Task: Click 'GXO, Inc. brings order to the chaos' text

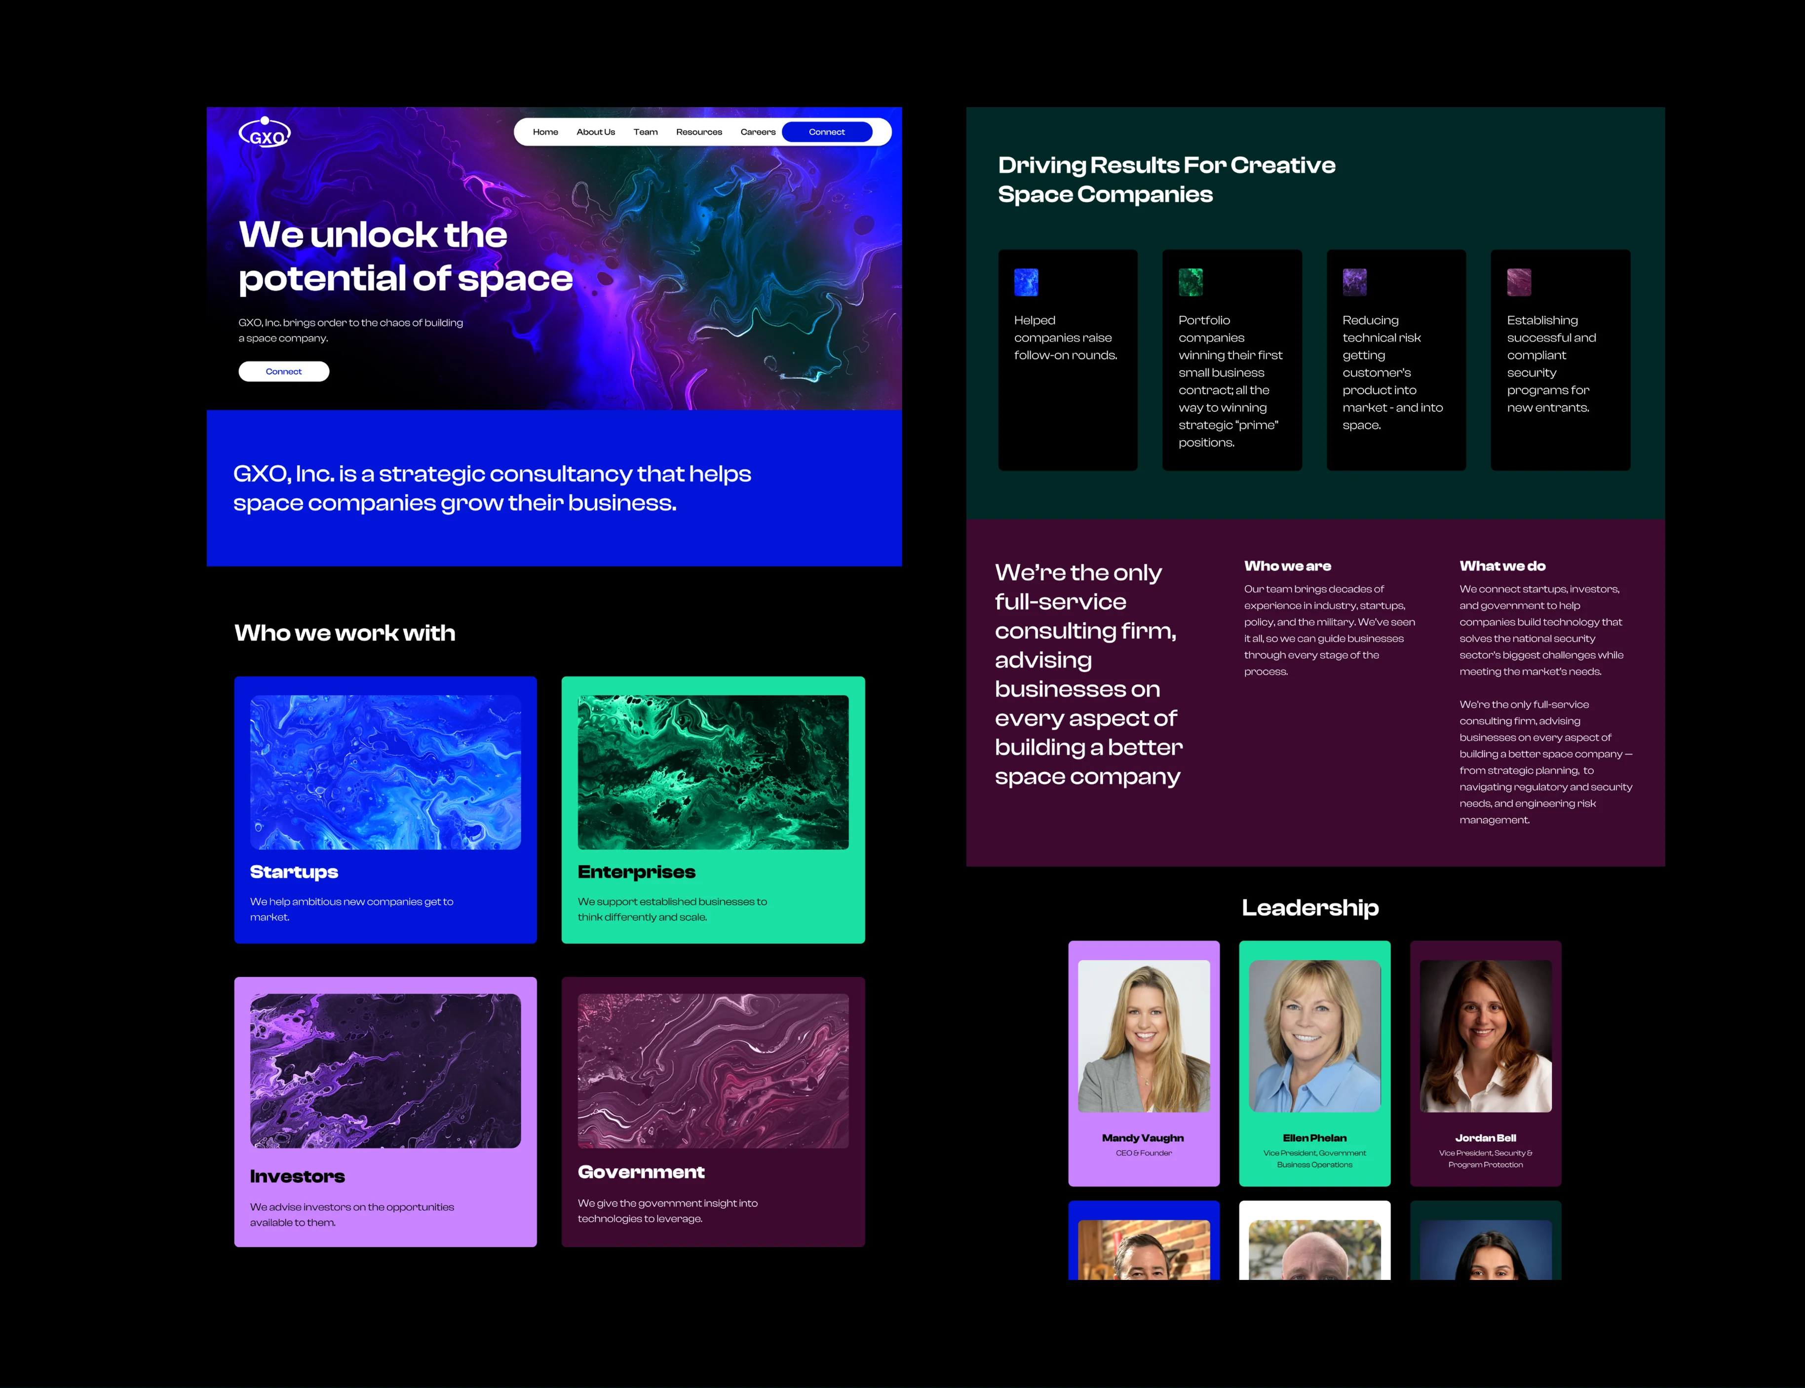Action: [x=350, y=331]
